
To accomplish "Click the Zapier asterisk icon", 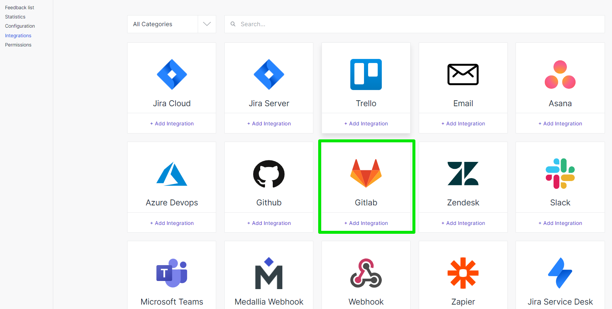I will (463, 273).
